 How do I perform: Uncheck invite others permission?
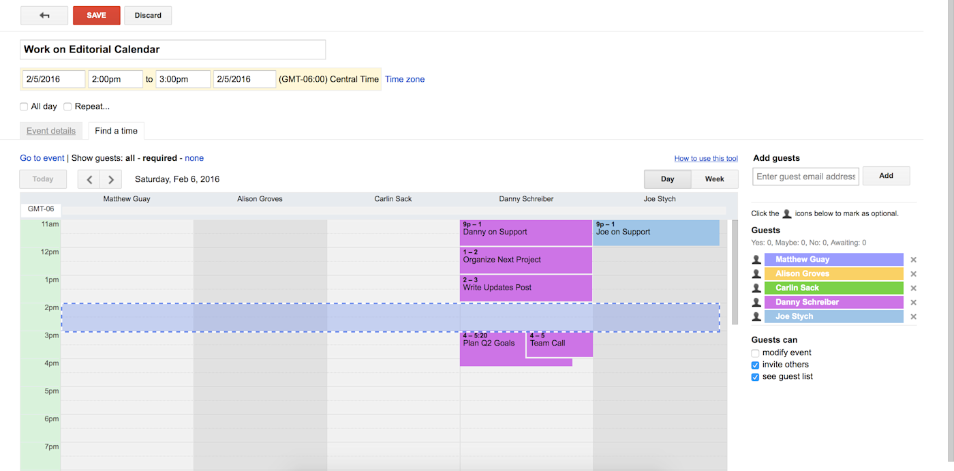[x=755, y=365]
